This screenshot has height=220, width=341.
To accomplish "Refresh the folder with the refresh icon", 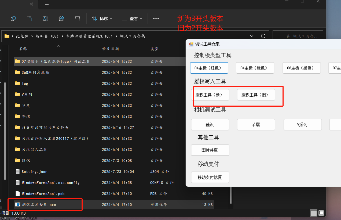I will tap(263, 35).
